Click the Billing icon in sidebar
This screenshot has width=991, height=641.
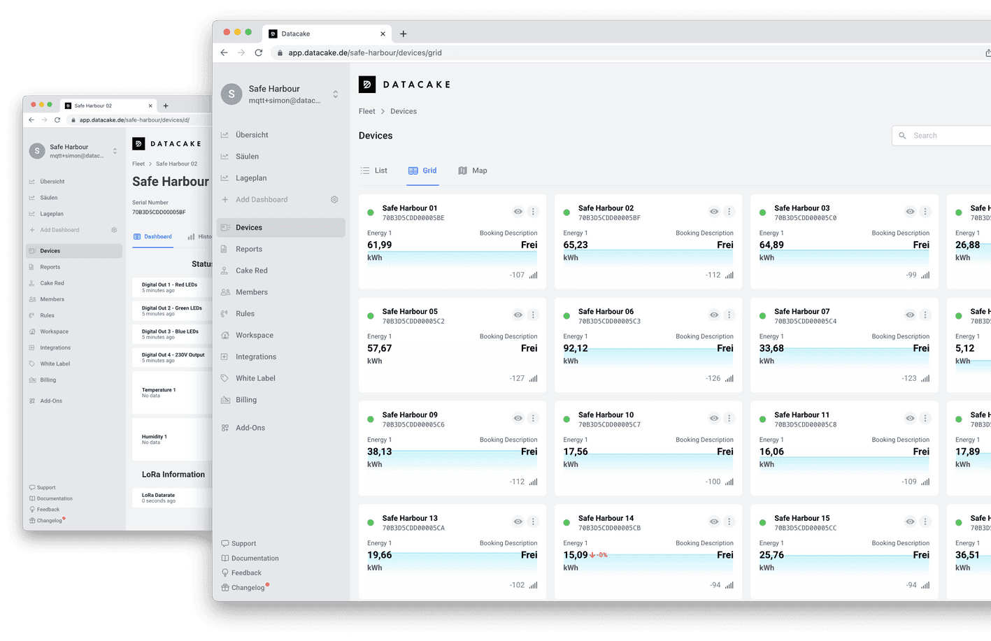[x=225, y=400]
